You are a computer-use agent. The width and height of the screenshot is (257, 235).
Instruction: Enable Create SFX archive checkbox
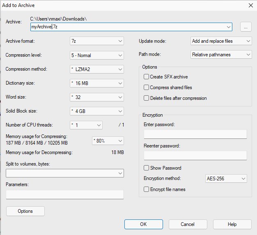(146, 77)
